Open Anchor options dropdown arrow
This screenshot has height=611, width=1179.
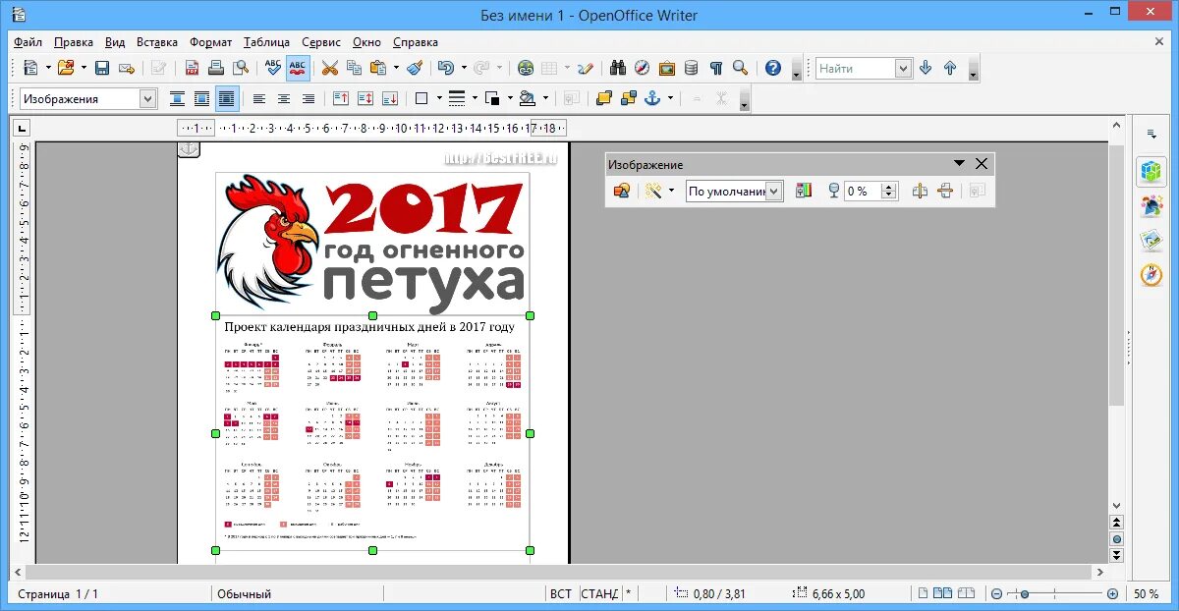(x=671, y=98)
